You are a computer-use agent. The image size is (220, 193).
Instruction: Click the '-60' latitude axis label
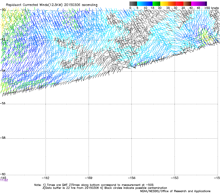[x=3, y=174]
